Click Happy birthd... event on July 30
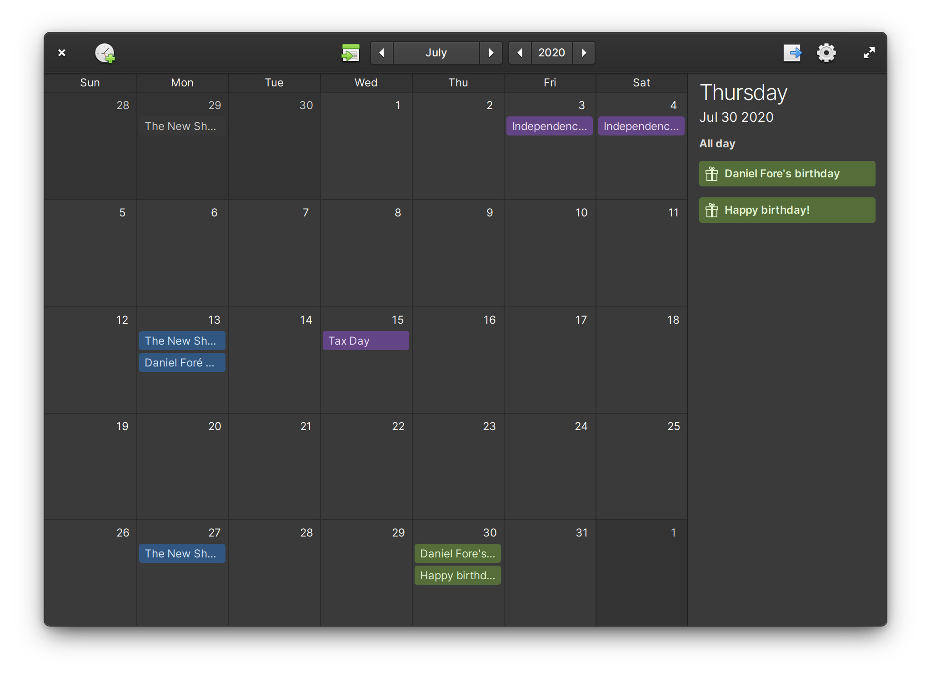 pyautogui.click(x=457, y=576)
